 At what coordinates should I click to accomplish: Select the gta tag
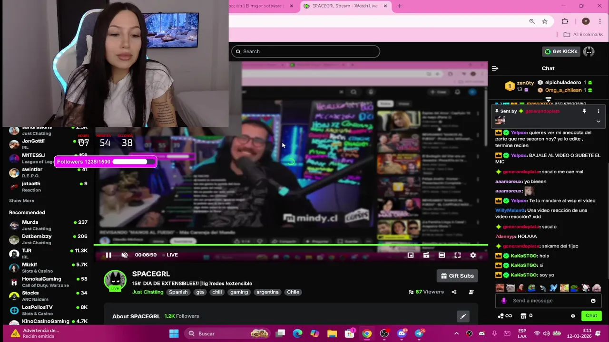(200, 292)
